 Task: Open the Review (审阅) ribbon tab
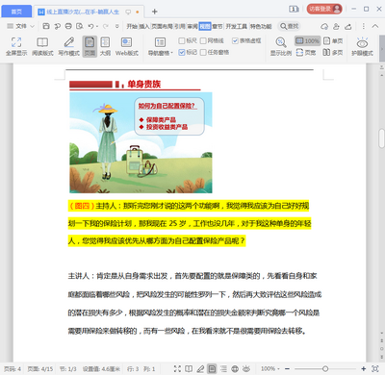point(192,26)
